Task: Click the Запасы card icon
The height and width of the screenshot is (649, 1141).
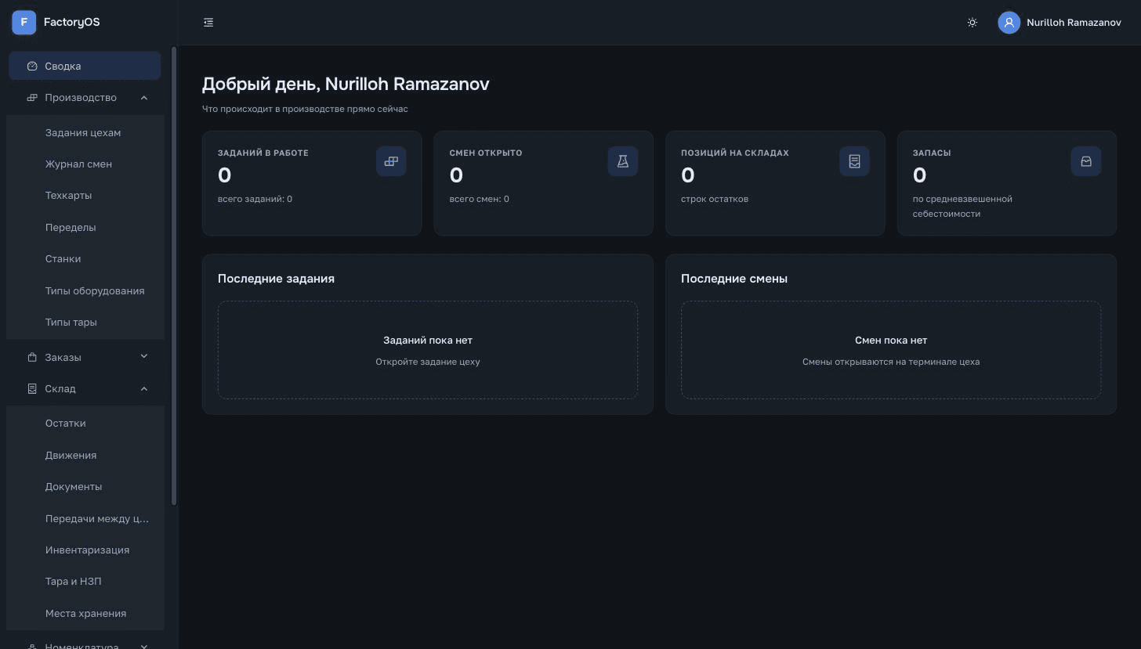Action: [x=1086, y=161]
